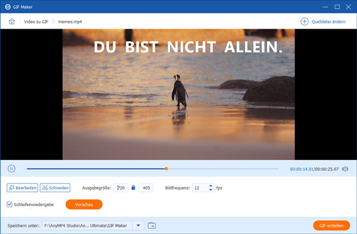Viewport: 357px width, 234px height.
Task: Decrease the frame rate with the down arrow
Action: pos(211,189)
